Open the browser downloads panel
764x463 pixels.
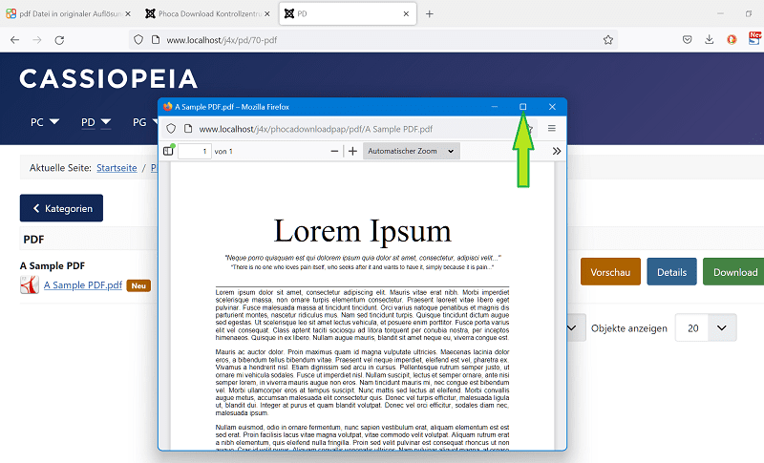pyautogui.click(x=710, y=40)
